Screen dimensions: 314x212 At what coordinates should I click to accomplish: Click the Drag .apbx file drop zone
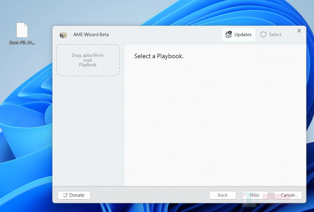pyautogui.click(x=88, y=60)
